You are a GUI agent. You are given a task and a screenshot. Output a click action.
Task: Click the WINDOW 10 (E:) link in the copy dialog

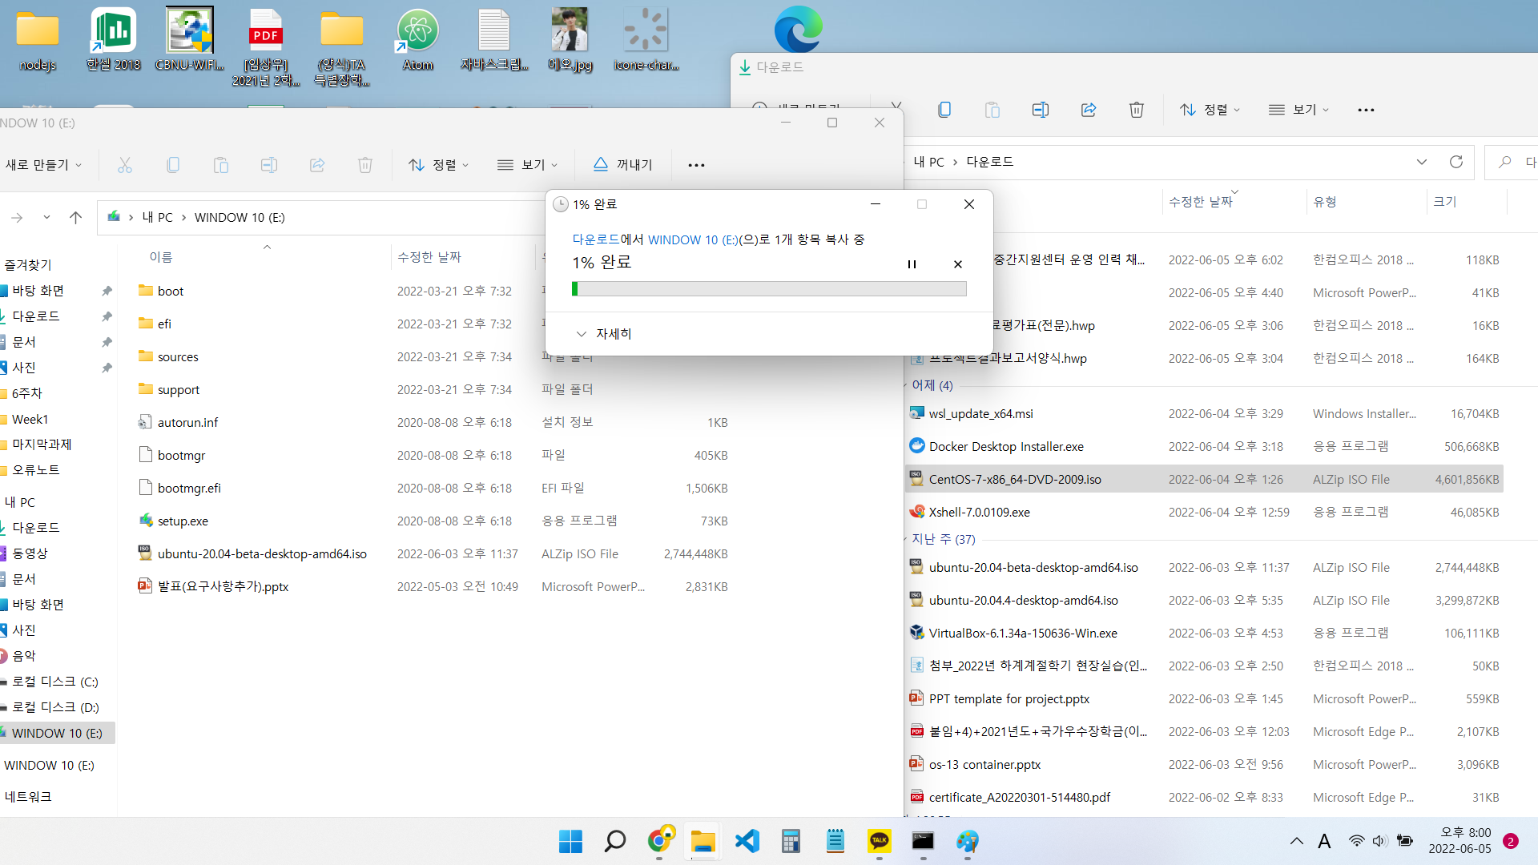(x=693, y=239)
